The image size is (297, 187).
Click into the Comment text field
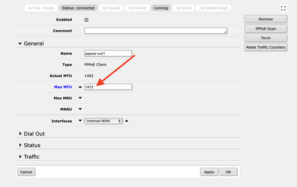(155, 31)
